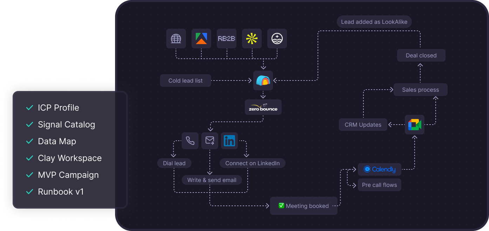Click the Sales process node
Image resolution: width=489 pixels, height=231 pixels.
(x=421, y=90)
